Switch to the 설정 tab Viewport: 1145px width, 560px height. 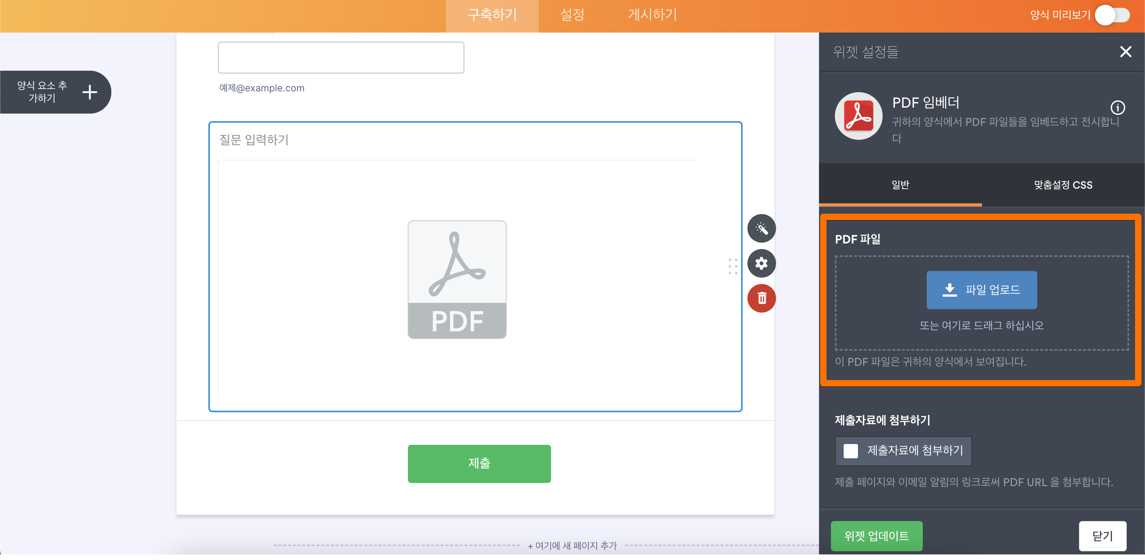coord(572,15)
